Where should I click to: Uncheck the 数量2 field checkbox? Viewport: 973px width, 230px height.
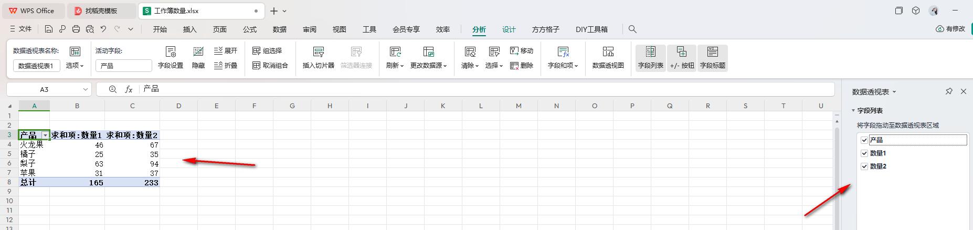tap(864, 166)
